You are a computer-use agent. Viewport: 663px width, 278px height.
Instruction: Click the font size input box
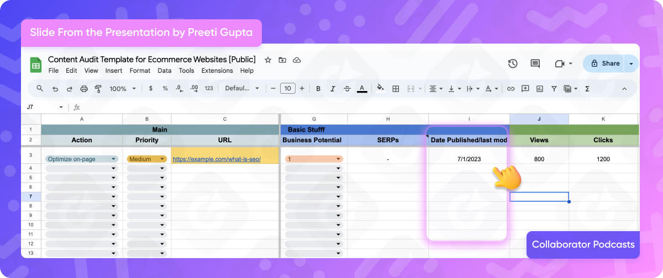point(287,88)
